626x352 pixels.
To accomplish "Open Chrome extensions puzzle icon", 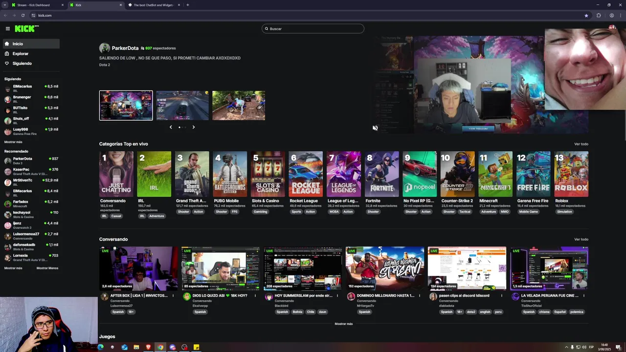I will [x=599, y=15].
